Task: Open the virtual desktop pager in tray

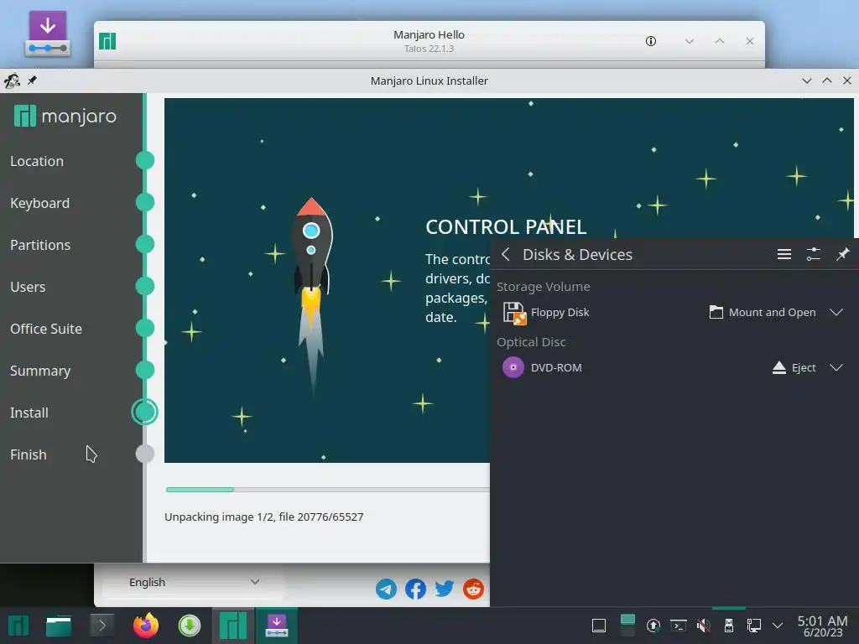Action: click(x=627, y=626)
